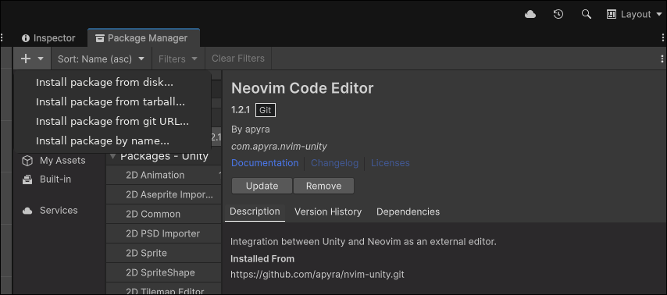The height and width of the screenshot is (295, 667).
Task: Choose Install package by name...
Action: tap(112, 140)
